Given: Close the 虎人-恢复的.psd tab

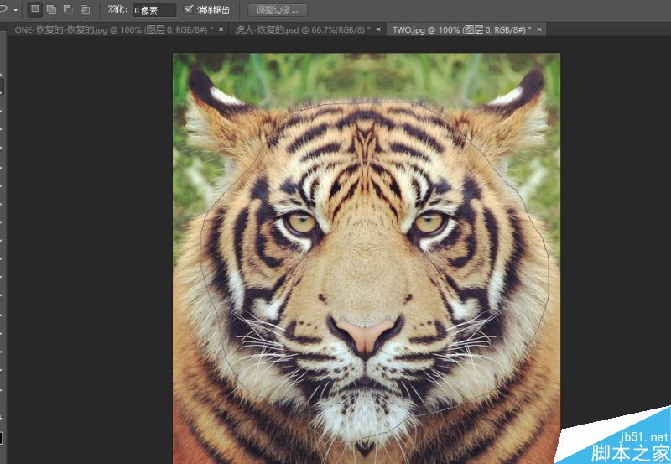Looking at the screenshot, I should pyautogui.click(x=378, y=29).
